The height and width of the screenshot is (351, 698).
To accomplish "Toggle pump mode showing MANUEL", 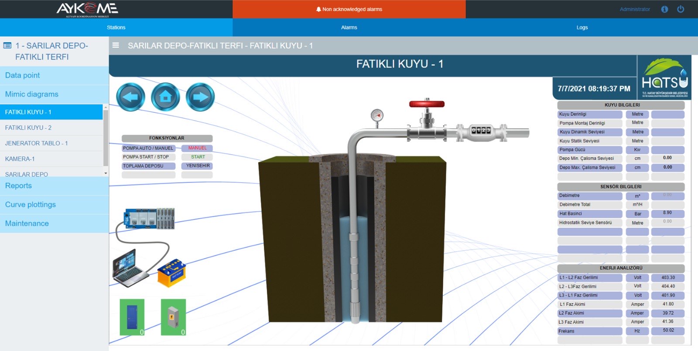I will click(x=197, y=148).
